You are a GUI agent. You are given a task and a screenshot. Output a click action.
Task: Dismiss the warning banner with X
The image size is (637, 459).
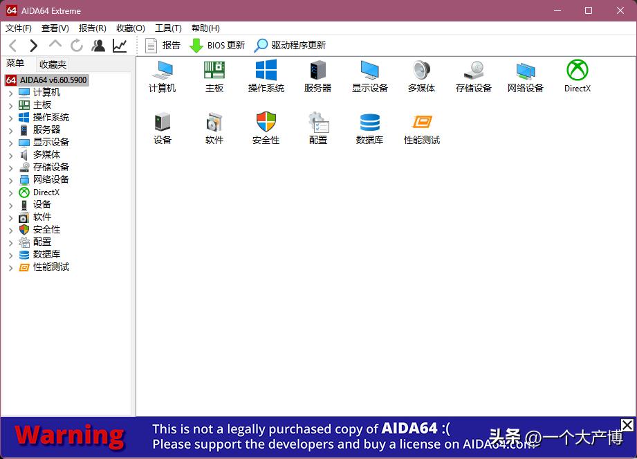(x=627, y=424)
